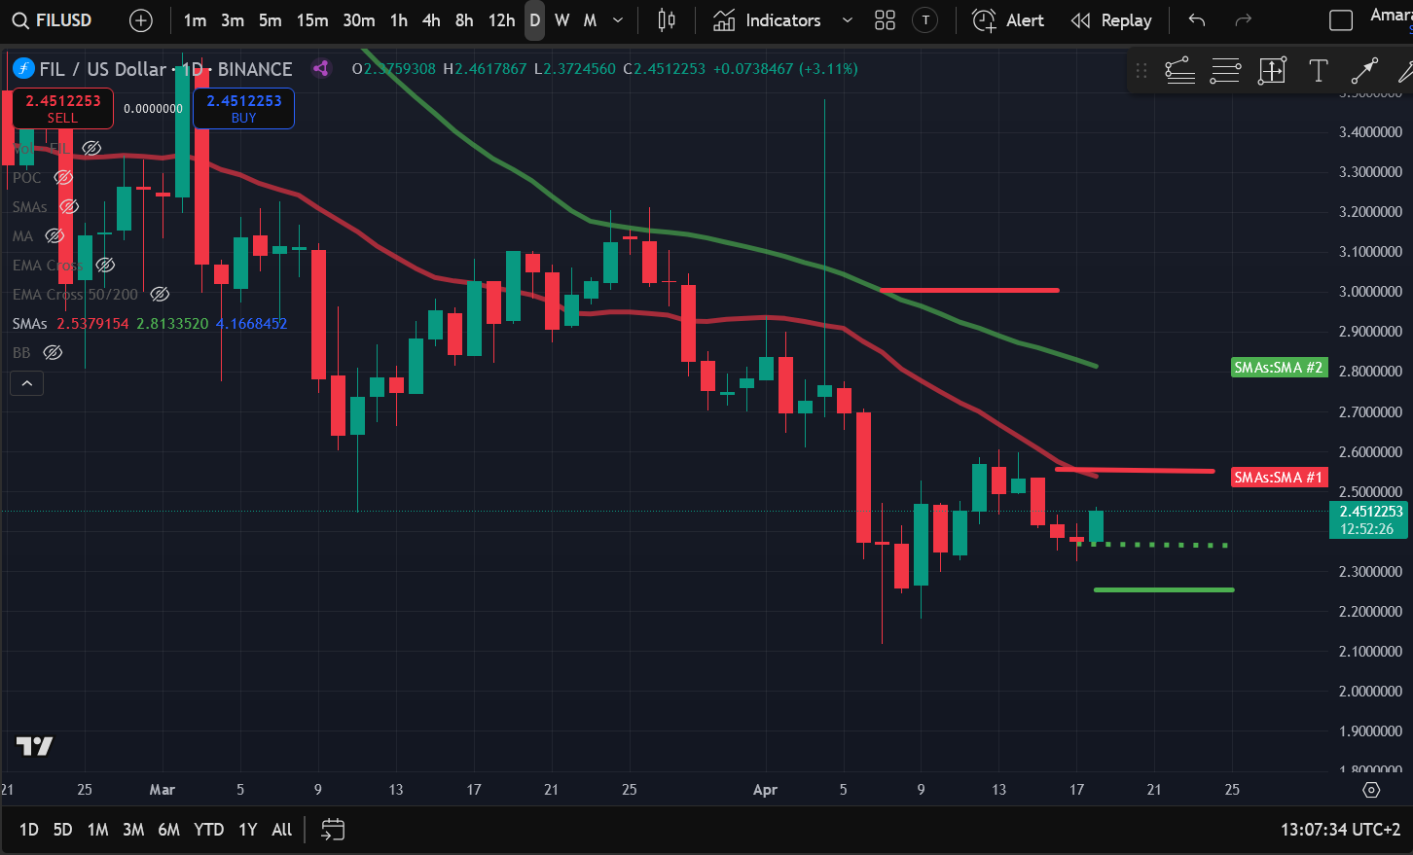Image resolution: width=1413 pixels, height=855 pixels.
Task: Create a new Alert
Action: coord(1008,20)
